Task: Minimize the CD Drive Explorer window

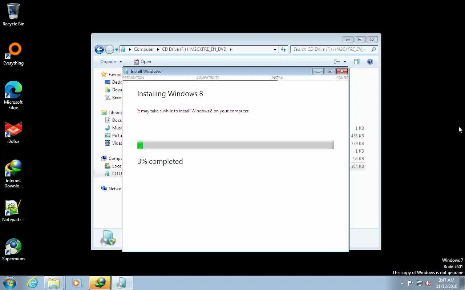Action: click(348, 40)
